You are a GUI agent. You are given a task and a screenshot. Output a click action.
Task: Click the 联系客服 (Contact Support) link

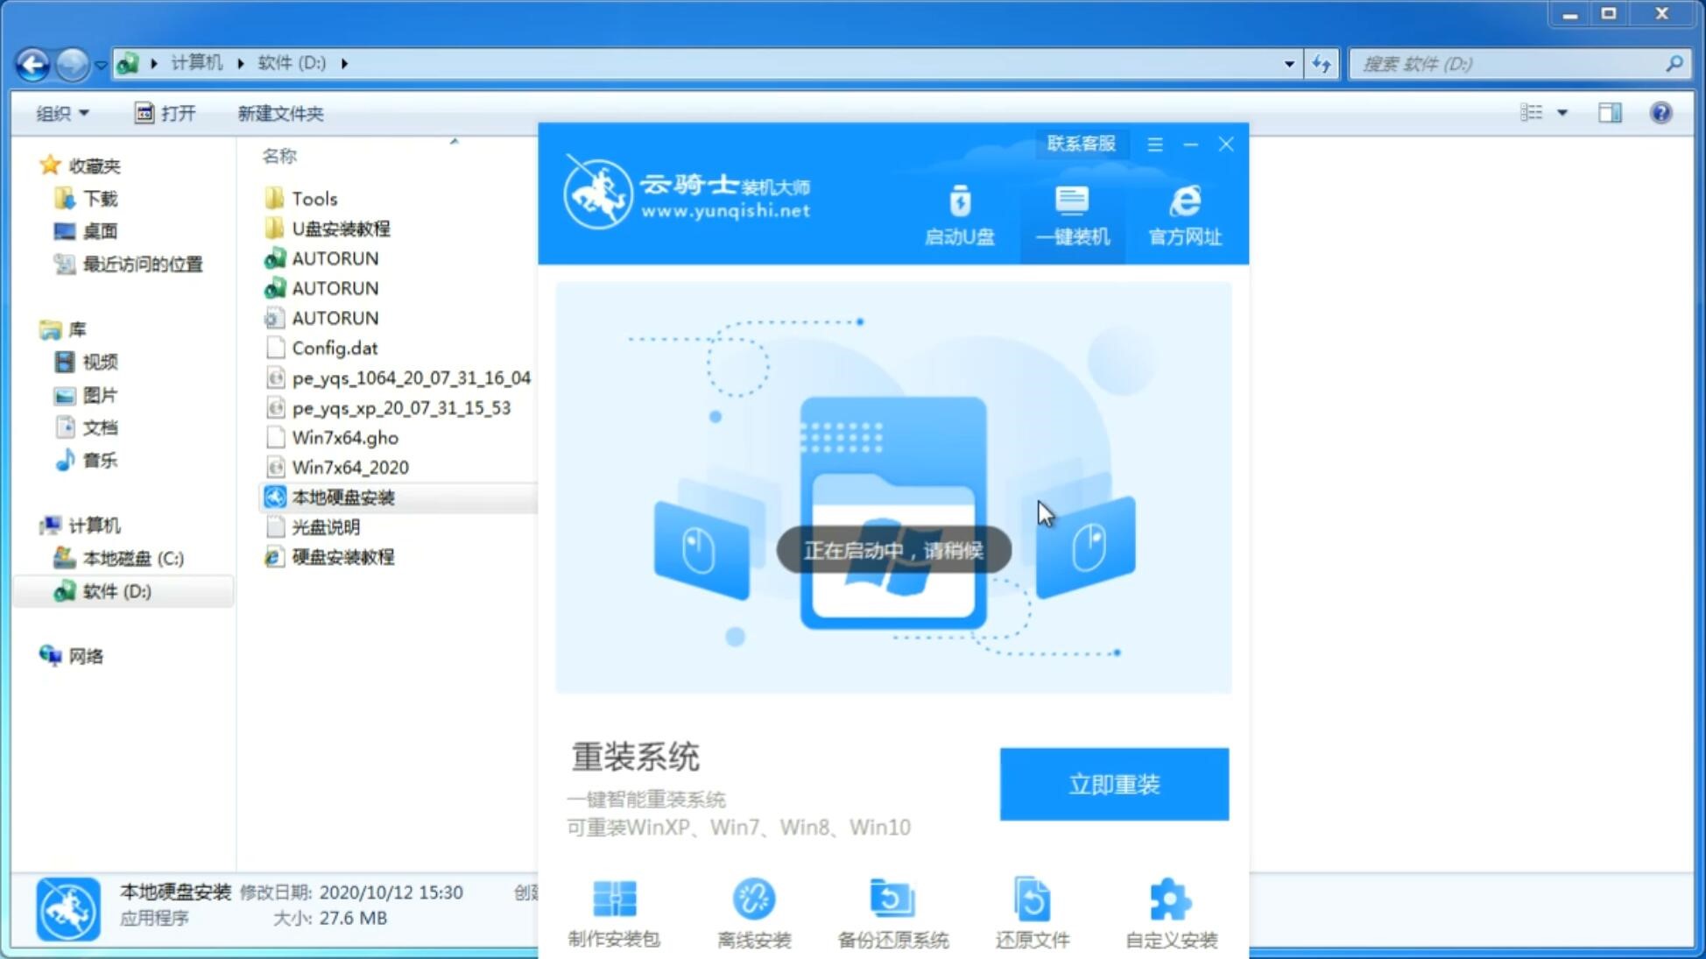click(1079, 143)
